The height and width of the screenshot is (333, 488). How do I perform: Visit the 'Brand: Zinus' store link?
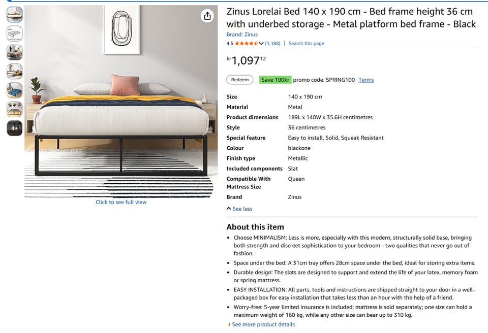242,35
